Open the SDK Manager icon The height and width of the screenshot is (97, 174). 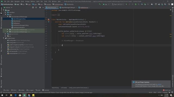pyautogui.click(x=165, y=4)
